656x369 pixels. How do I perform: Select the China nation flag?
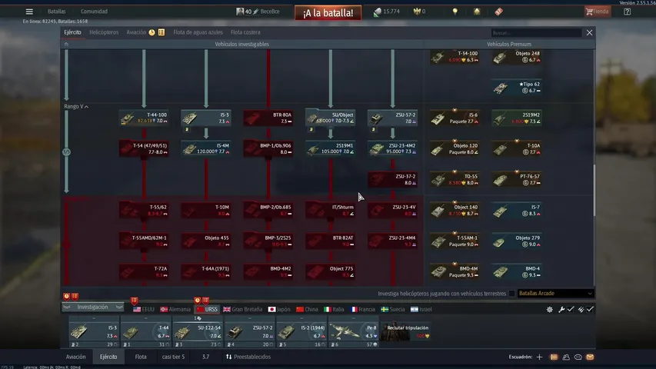(307, 310)
